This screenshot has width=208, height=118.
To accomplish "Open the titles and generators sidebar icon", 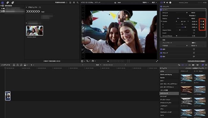I will coord(12,2).
